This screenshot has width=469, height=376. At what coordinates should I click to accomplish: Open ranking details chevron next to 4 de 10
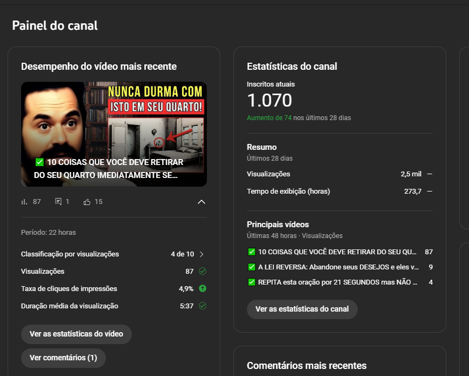click(202, 254)
